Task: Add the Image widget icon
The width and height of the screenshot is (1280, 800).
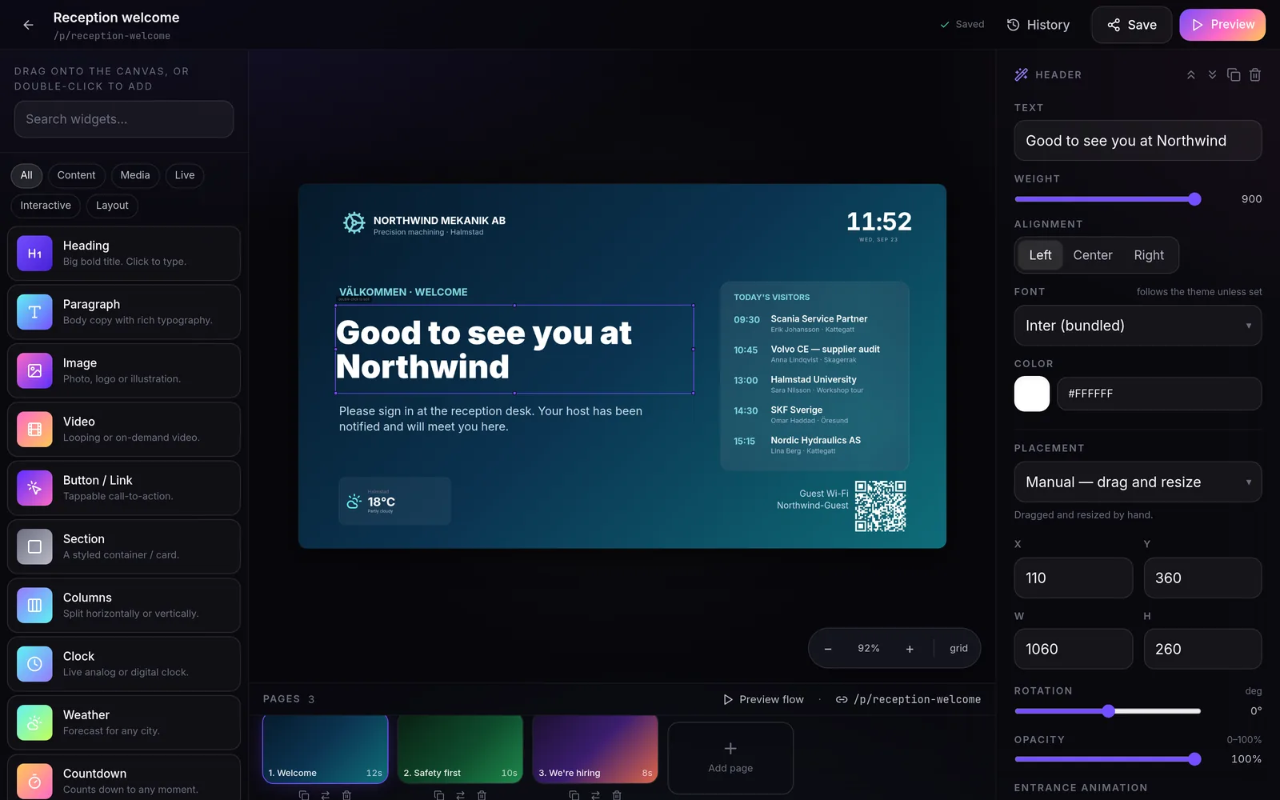Action: coord(34,370)
